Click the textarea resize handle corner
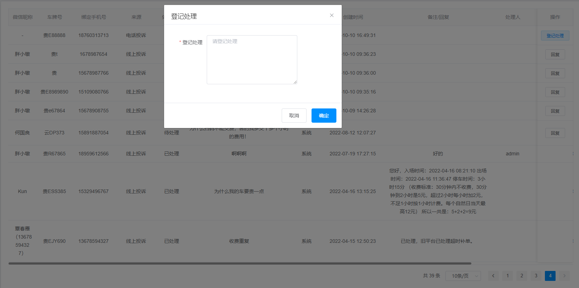The width and height of the screenshot is (579, 288). (x=295, y=82)
